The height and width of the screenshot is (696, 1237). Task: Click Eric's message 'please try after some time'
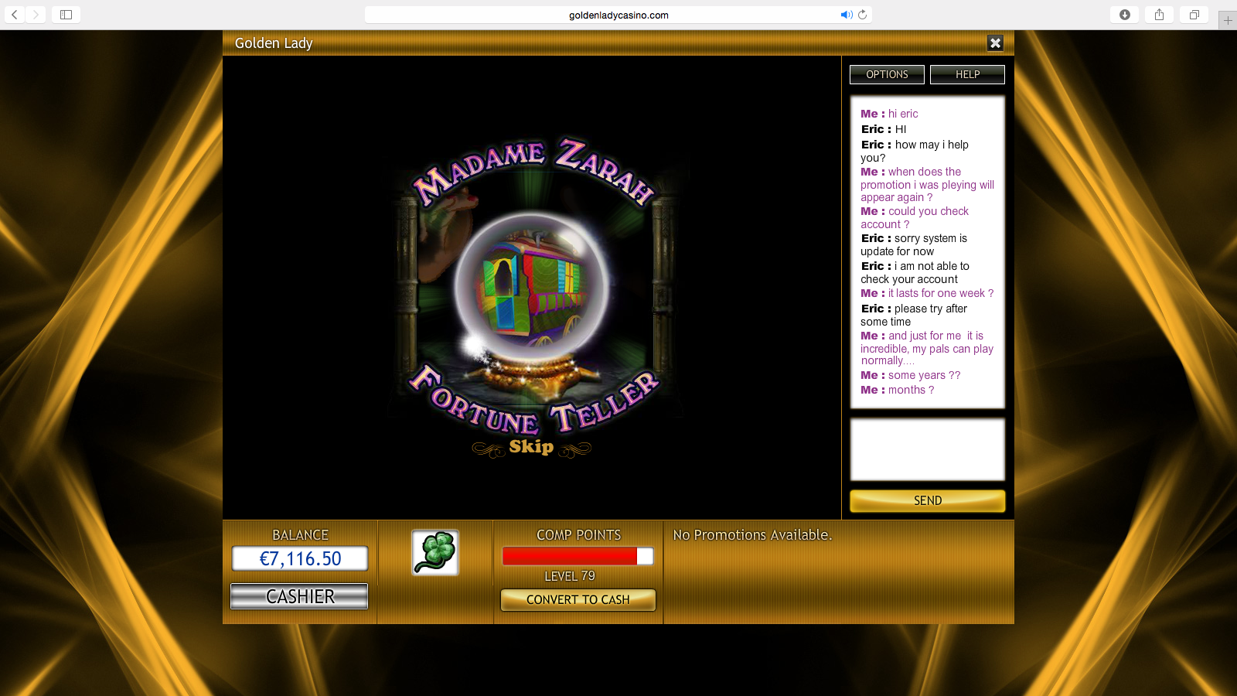pos(914,315)
